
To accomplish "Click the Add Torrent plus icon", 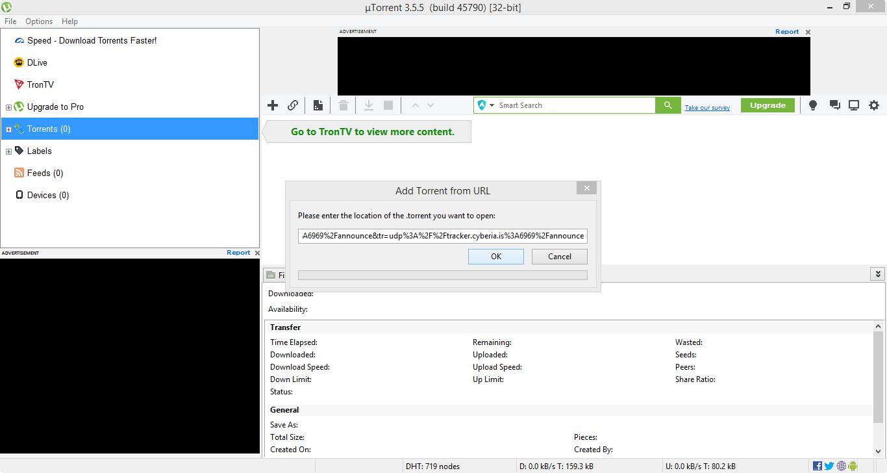I will pyautogui.click(x=273, y=105).
